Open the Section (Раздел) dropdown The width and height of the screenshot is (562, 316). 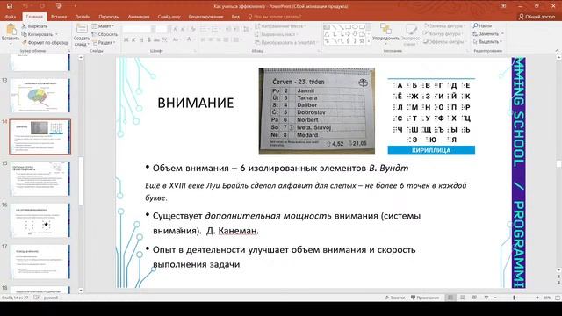(x=104, y=43)
